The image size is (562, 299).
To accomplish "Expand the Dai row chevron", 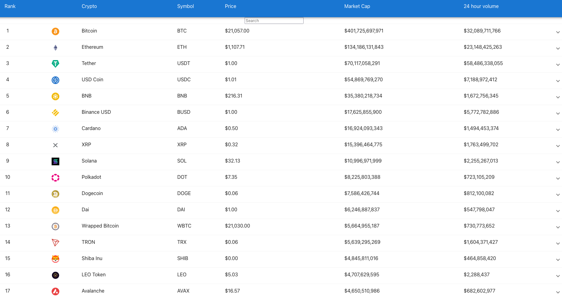I will coord(558,211).
